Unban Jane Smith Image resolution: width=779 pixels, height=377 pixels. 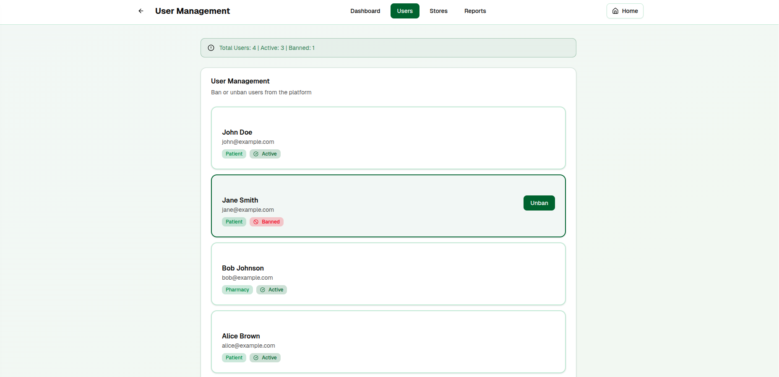539,203
